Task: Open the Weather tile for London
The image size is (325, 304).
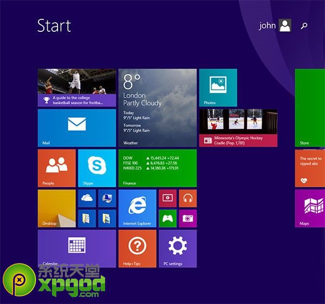Action: click(x=158, y=108)
